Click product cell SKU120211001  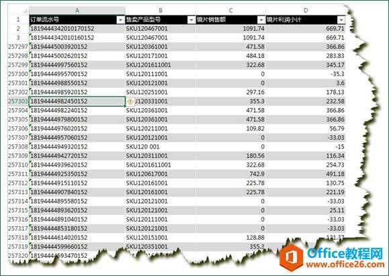click(x=161, y=129)
